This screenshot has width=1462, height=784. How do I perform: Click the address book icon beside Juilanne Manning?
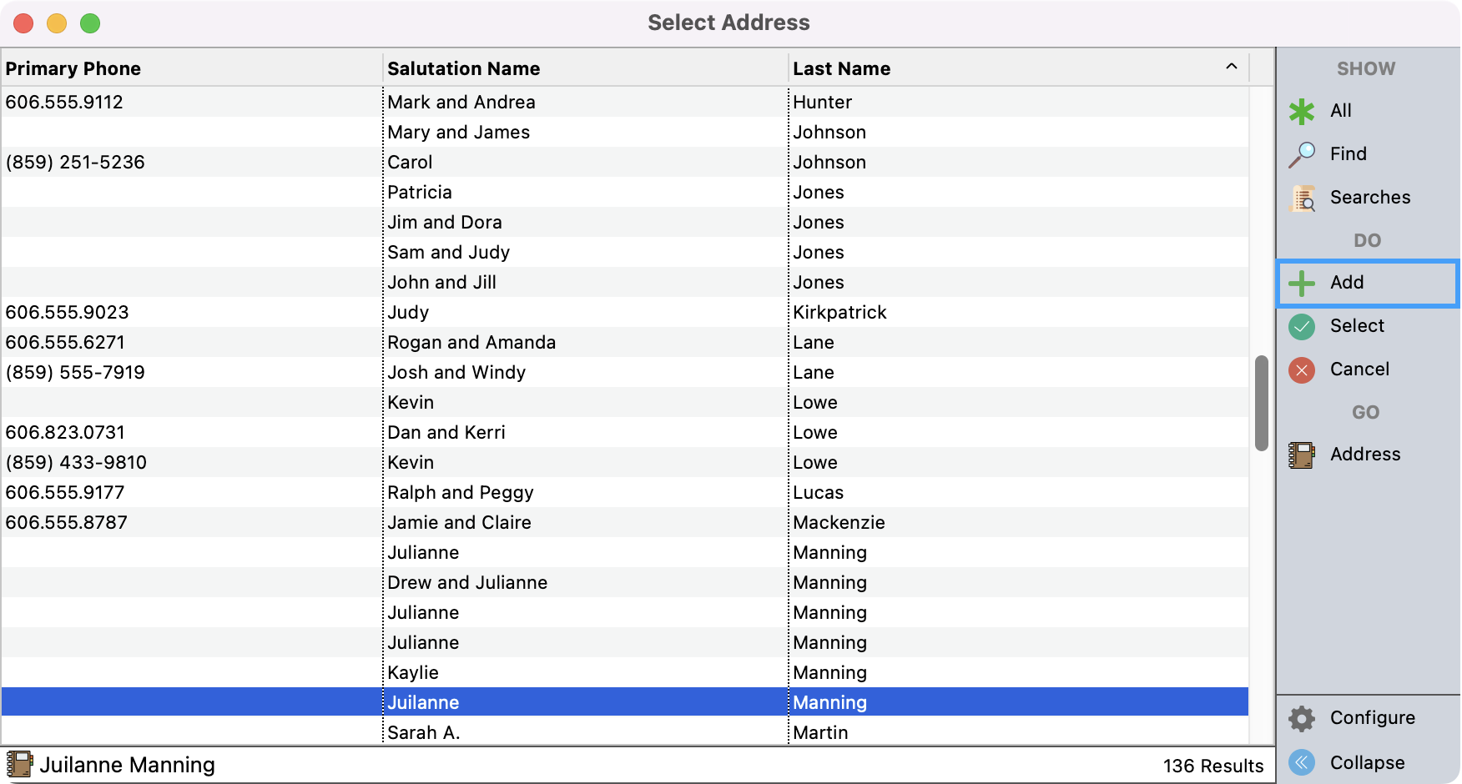[x=19, y=764]
